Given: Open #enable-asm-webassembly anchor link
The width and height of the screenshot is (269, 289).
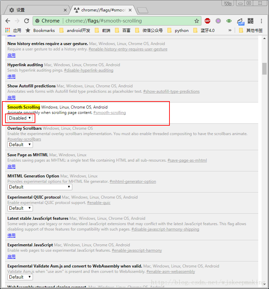Looking at the screenshot, I should click(x=171, y=272).
